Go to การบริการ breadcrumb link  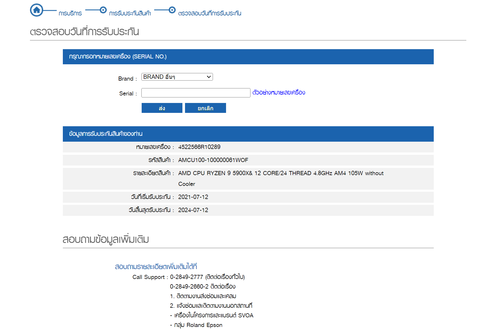click(x=70, y=13)
